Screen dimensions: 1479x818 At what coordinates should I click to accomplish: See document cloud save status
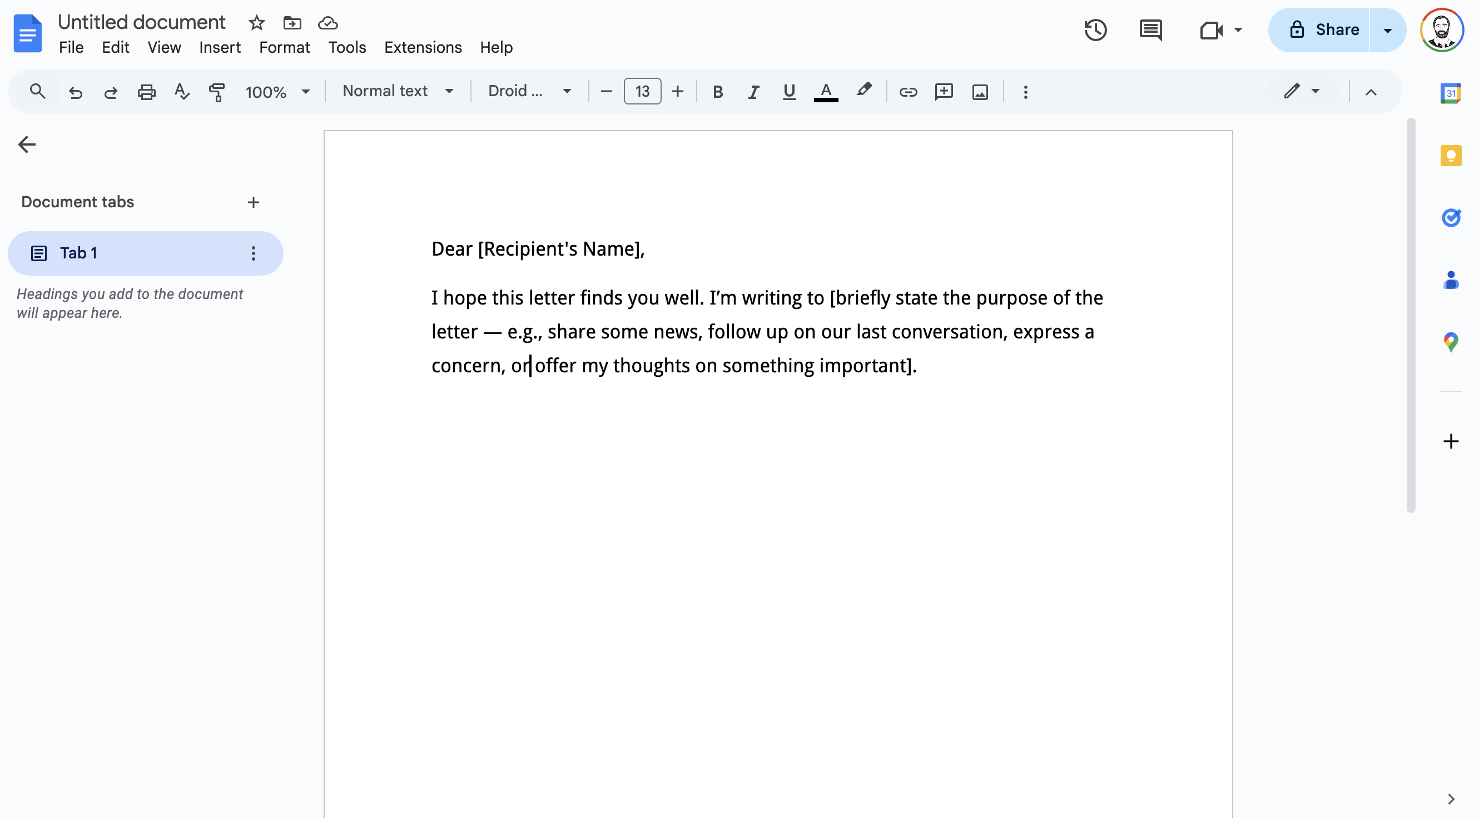(x=328, y=23)
